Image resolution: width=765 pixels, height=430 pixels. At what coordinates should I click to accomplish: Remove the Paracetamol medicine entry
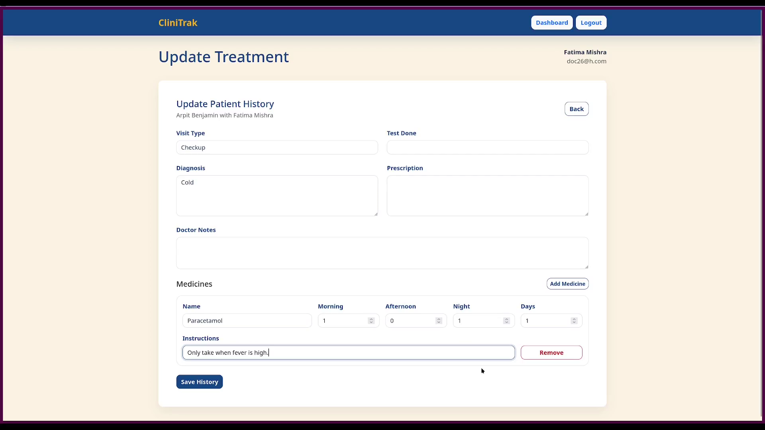click(x=551, y=352)
